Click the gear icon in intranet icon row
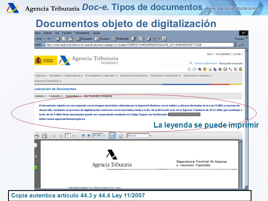268x201 pixels. tap(189, 69)
